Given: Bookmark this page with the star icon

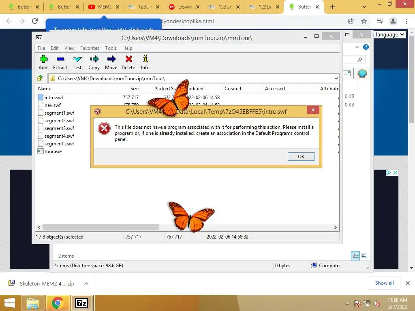Looking at the screenshot, I should coord(364,21).
